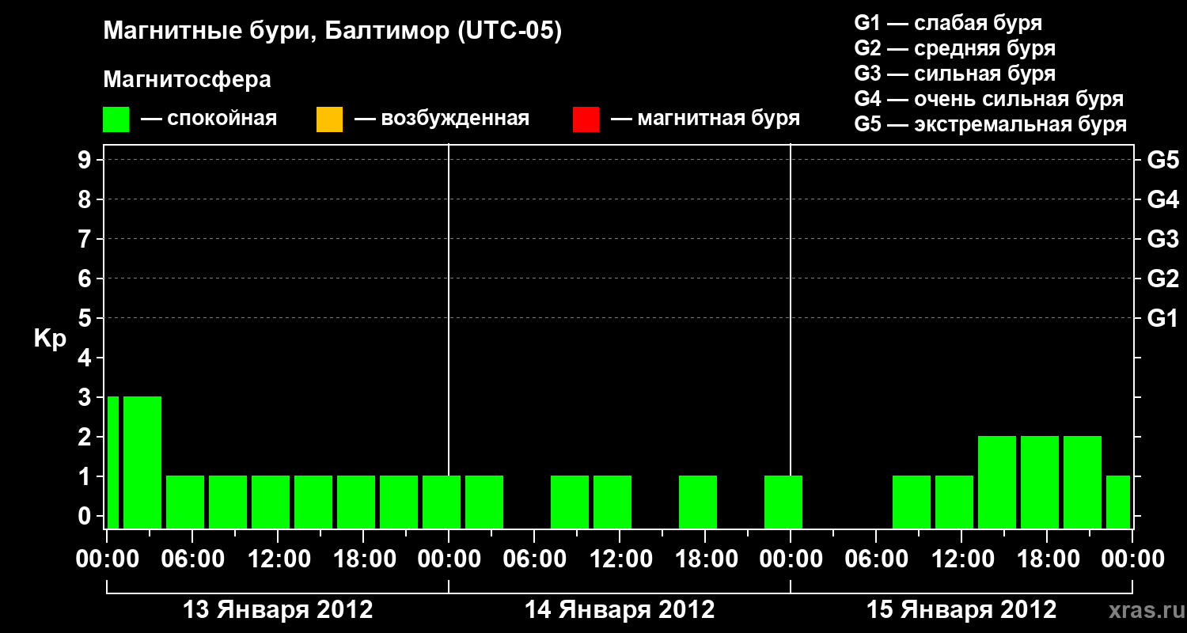This screenshot has height=633, width=1187.
Task: Click the '13 Января 2012' date label
Action: [x=278, y=610]
